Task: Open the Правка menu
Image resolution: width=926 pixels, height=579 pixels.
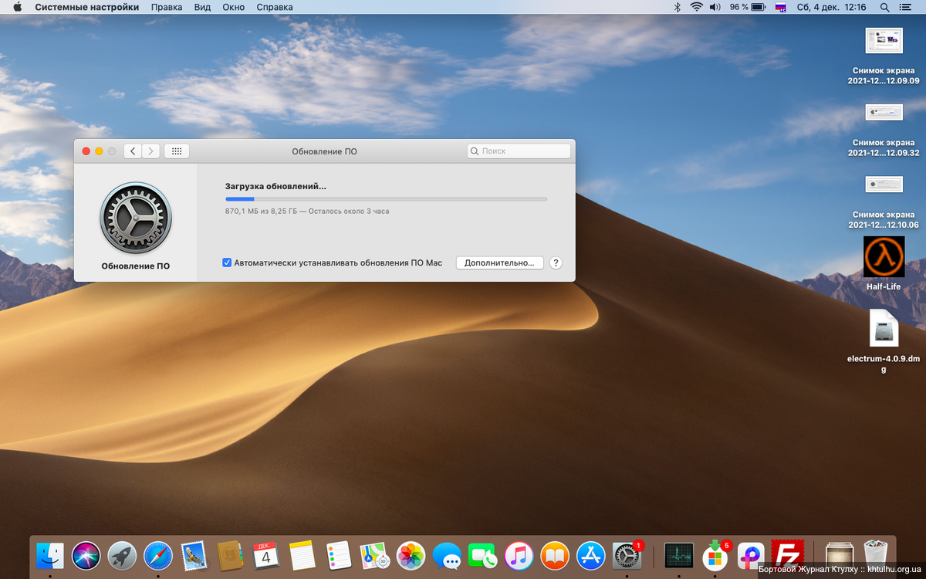Action: coord(167,7)
